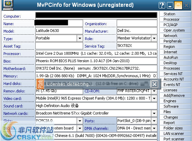The height and width of the screenshot is (141, 192).
Task: Switch to PCI/AGP section
Action: click(175, 25)
